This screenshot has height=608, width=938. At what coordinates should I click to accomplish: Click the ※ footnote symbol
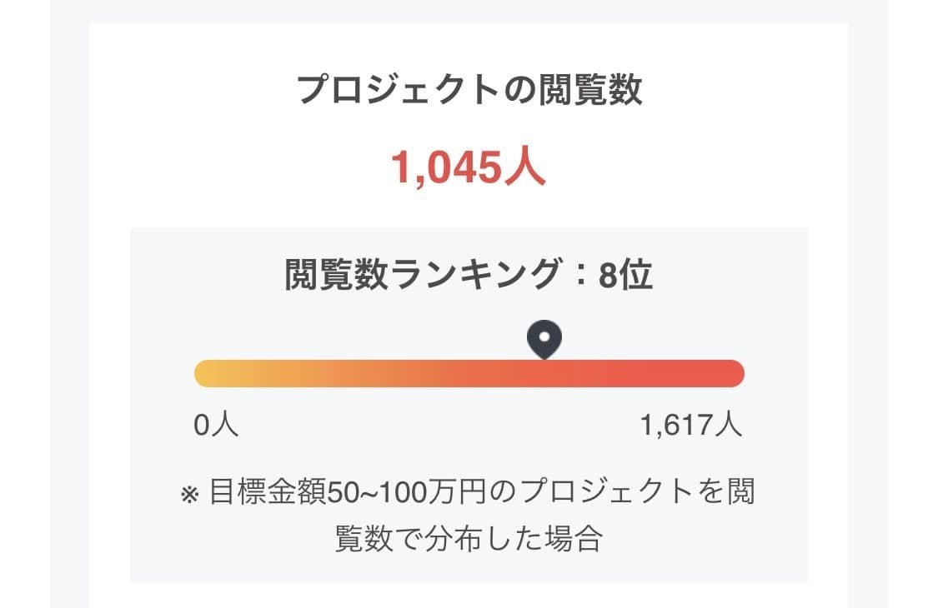tap(189, 495)
